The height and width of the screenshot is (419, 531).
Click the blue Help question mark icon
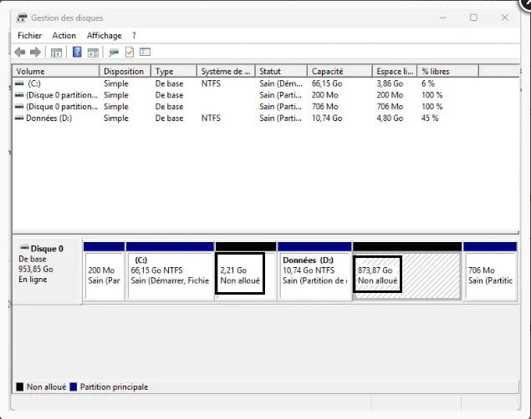[x=77, y=53]
